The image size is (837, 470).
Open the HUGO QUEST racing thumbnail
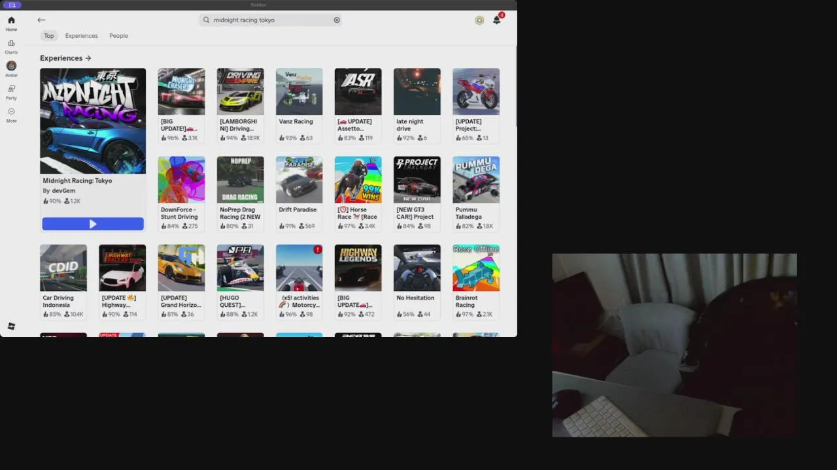(x=241, y=268)
